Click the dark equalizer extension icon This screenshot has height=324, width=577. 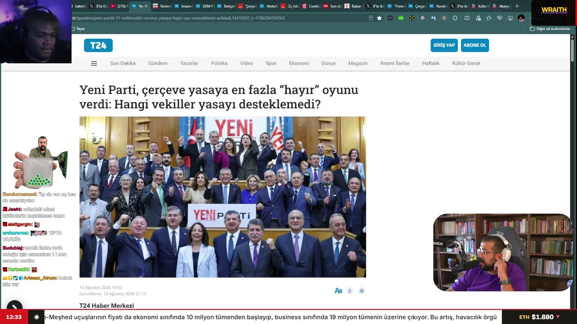coord(390,18)
